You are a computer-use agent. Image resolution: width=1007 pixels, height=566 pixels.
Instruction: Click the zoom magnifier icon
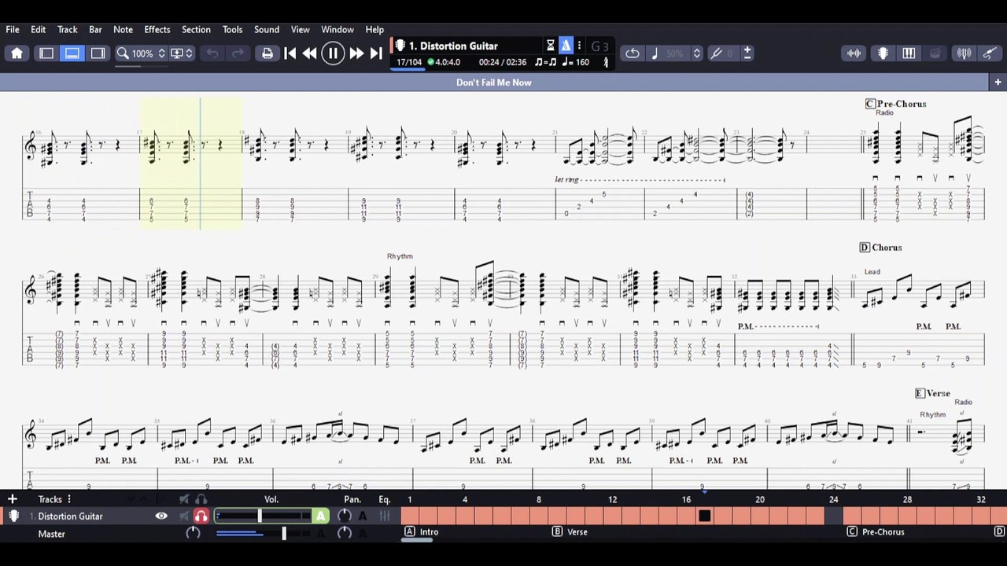[x=123, y=53]
